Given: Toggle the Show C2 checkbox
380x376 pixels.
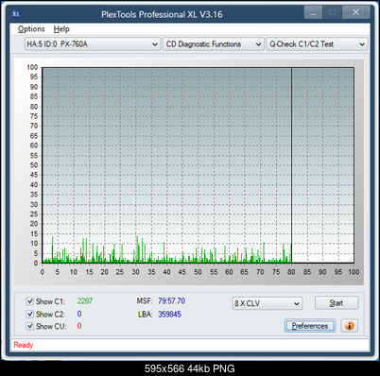Looking at the screenshot, I should tap(29, 314).
